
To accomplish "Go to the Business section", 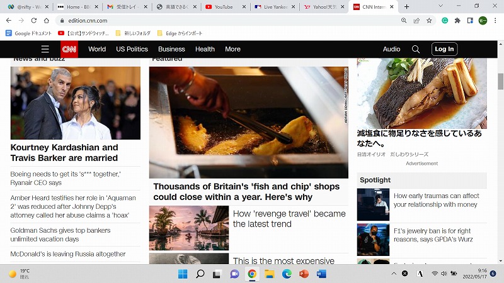I will (171, 49).
